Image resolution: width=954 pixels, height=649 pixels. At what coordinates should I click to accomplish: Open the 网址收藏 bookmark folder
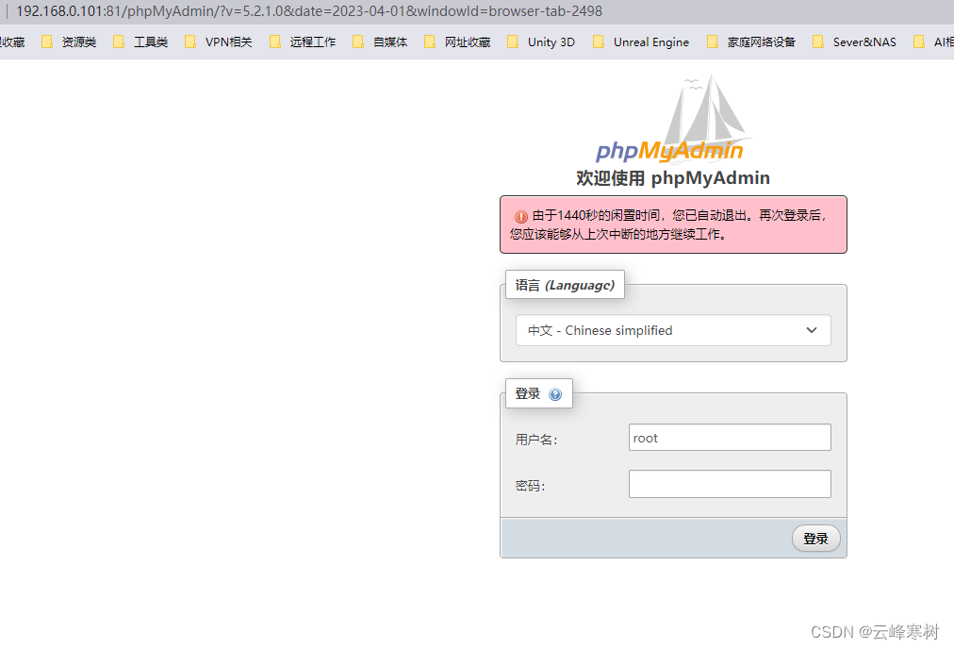coord(457,42)
